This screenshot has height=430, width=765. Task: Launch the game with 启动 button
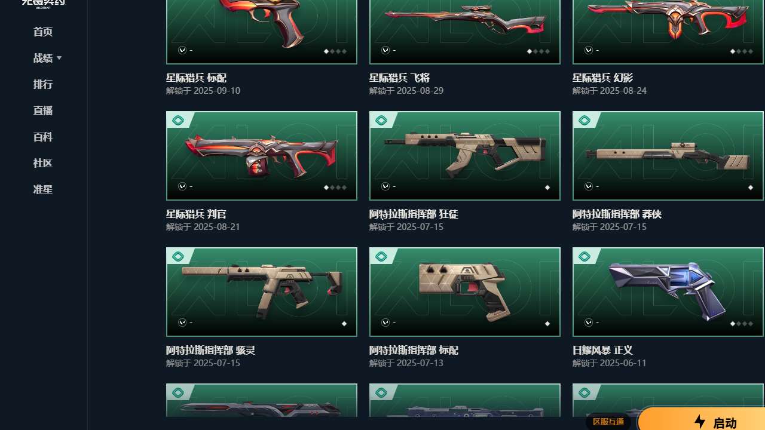pos(702,420)
